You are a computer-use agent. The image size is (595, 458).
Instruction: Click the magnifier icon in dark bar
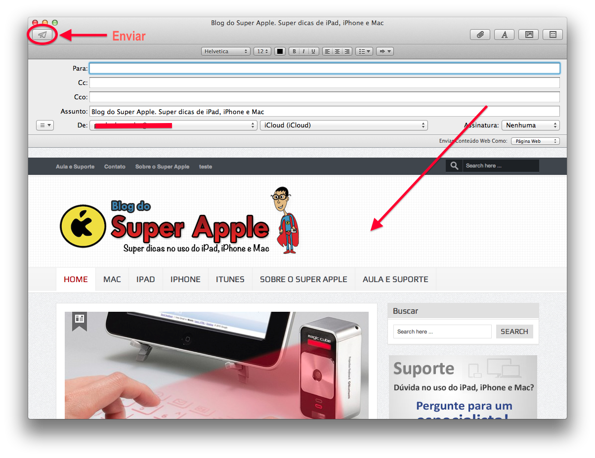coord(454,166)
